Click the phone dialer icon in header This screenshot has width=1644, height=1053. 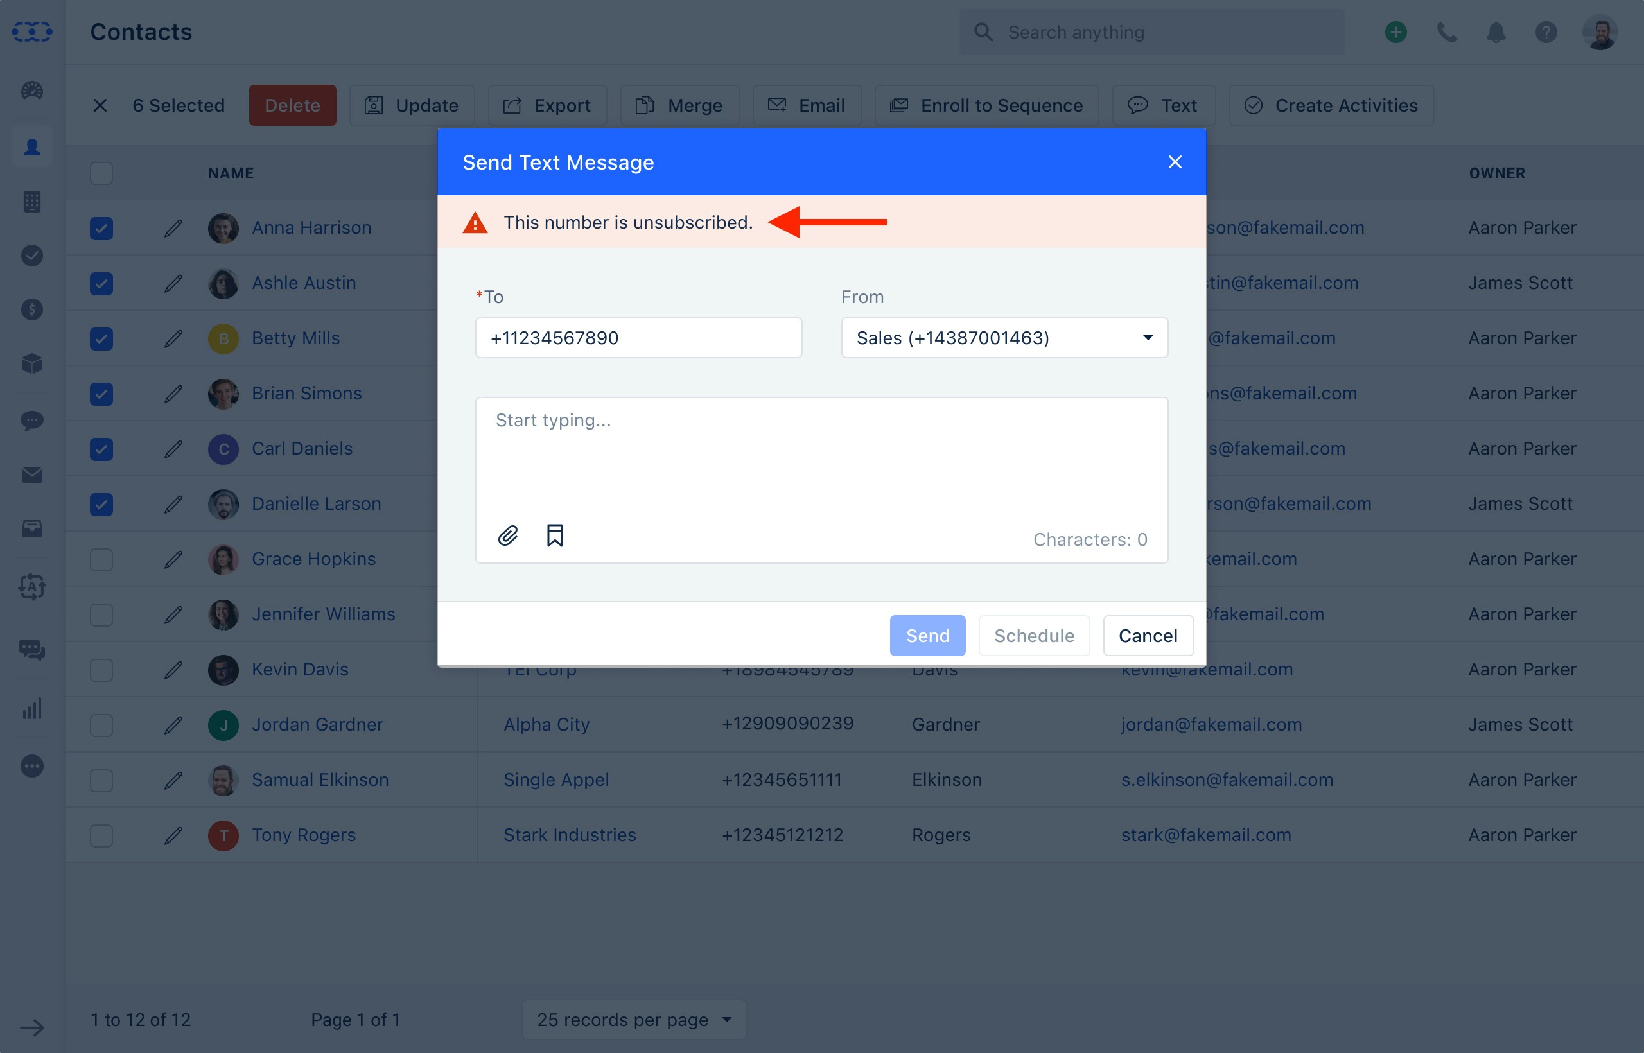1446,32
